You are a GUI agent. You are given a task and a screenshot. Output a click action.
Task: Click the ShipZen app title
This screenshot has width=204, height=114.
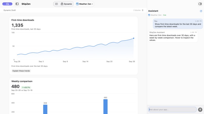[26, 4]
